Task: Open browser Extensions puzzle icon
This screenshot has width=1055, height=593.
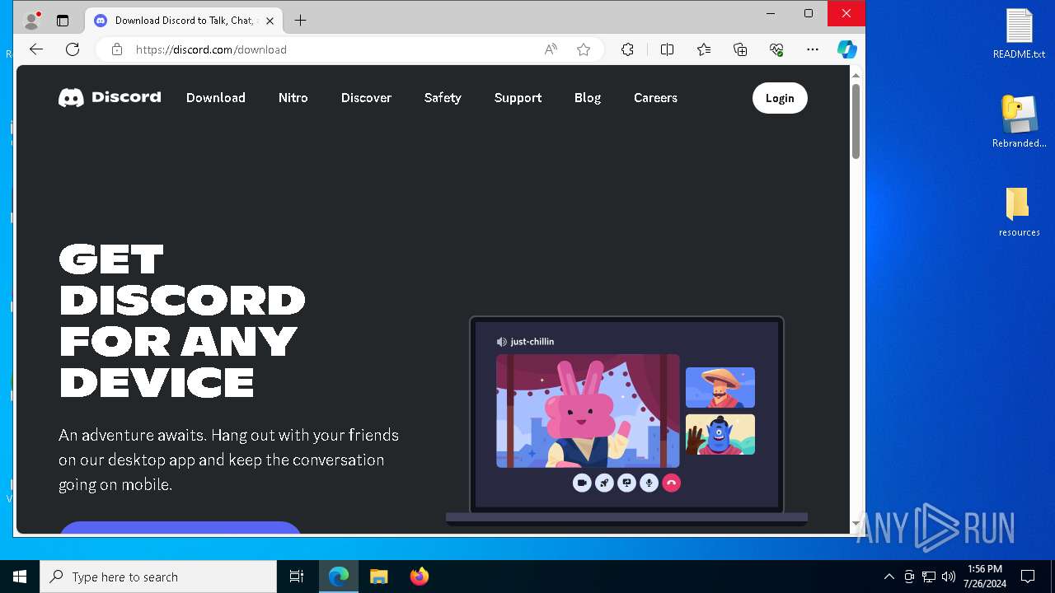Action: (627, 49)
